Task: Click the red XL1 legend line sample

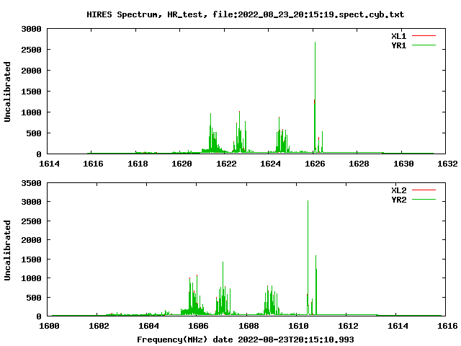Action: (x=424, y=36)
